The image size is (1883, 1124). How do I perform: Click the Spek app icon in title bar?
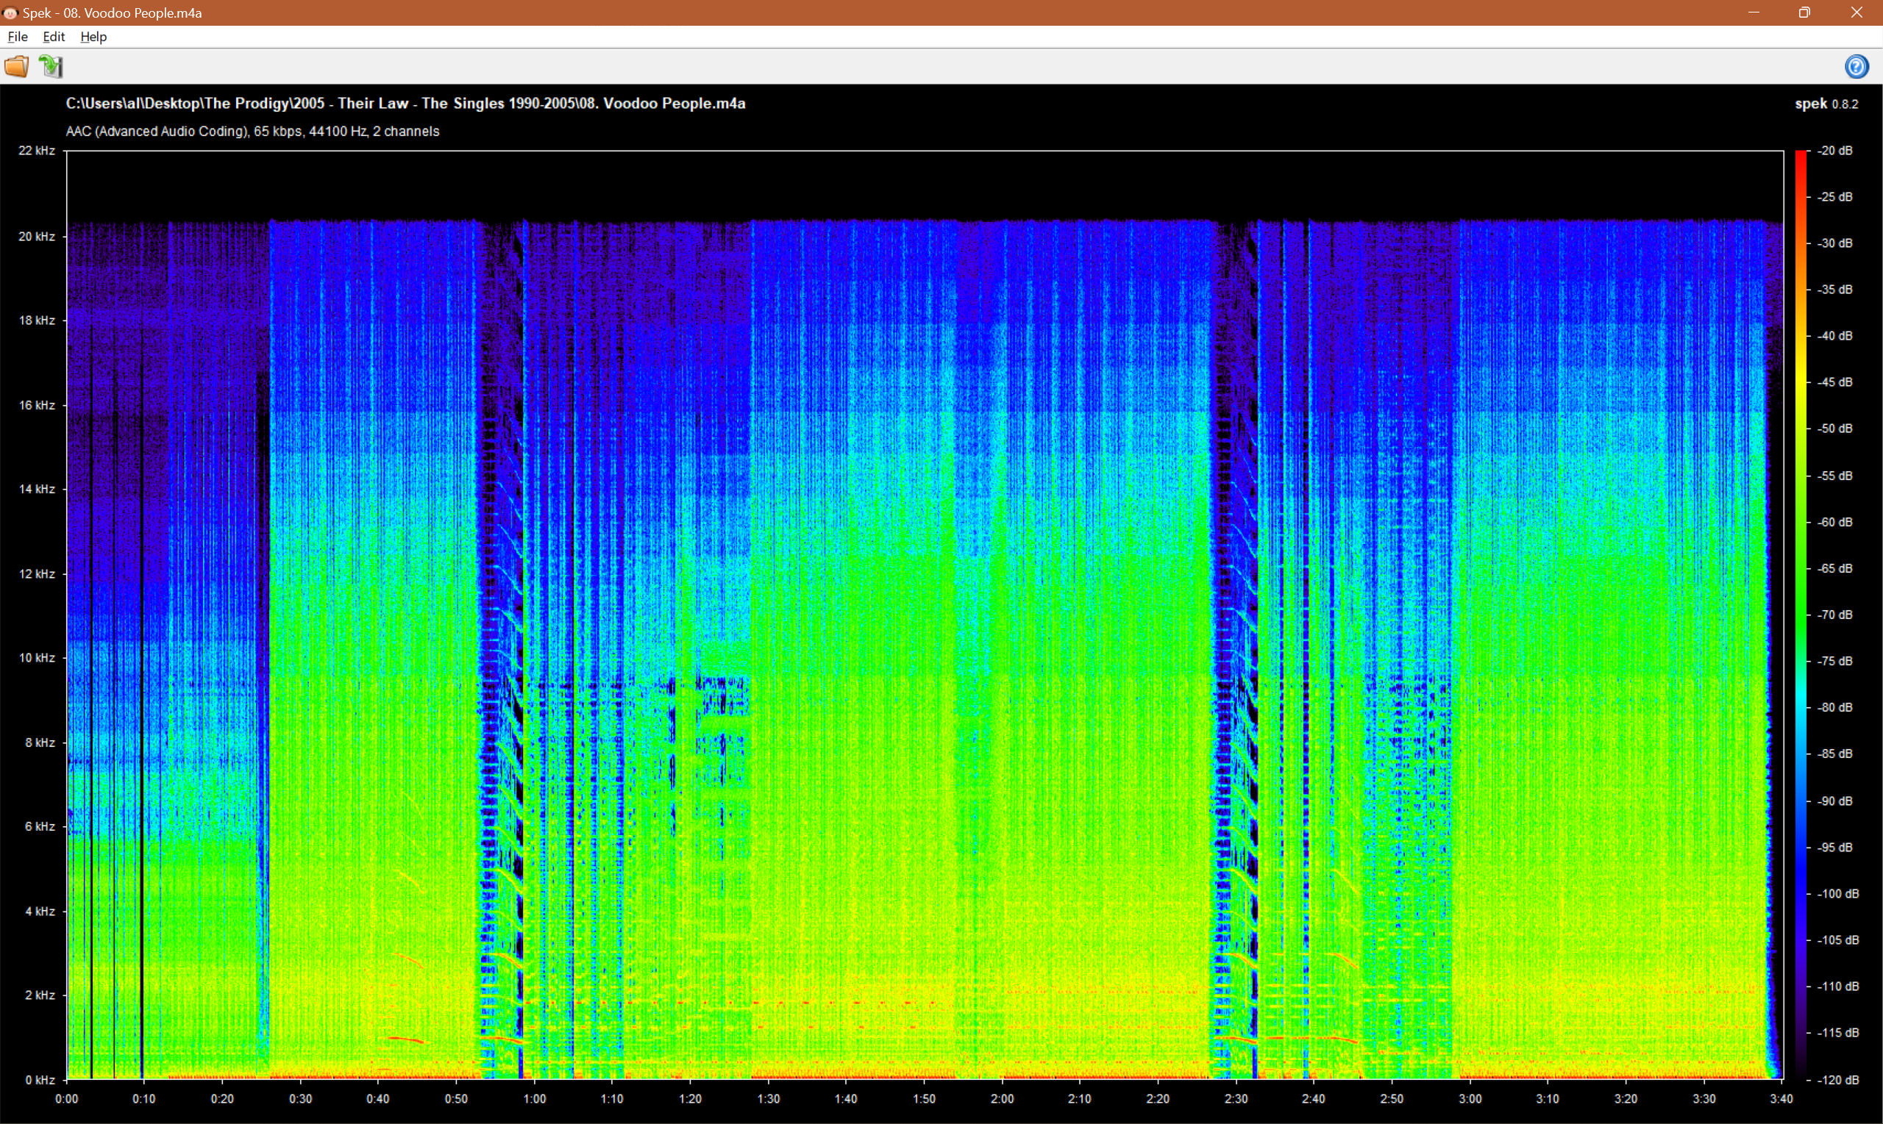pyautogui.click(x=10, y=13)
